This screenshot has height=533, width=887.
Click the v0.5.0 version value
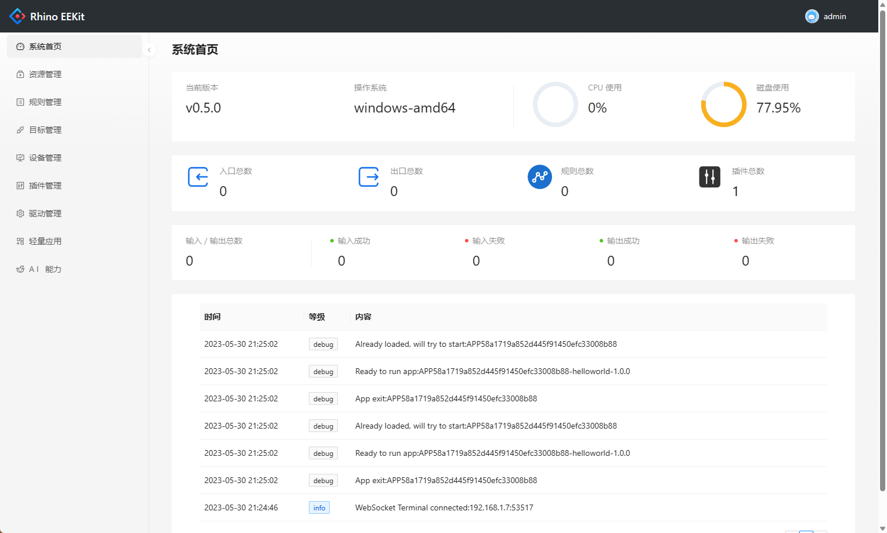pyautogui.click(x=203, y=108)
